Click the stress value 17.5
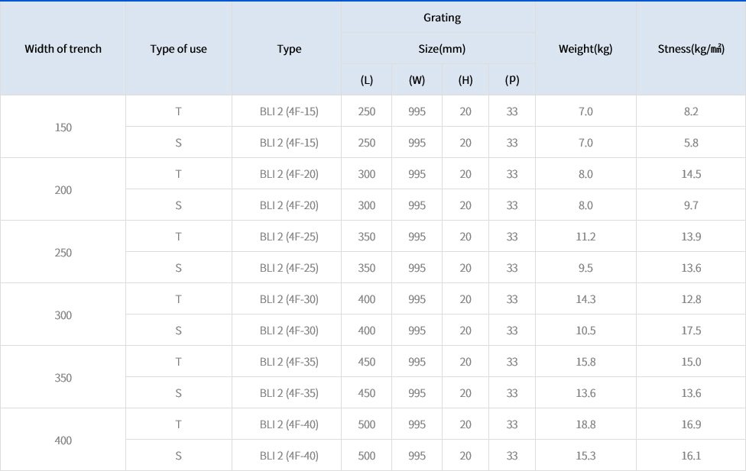The width and height of the screenshot is (746, 471). tap(691, 331)
